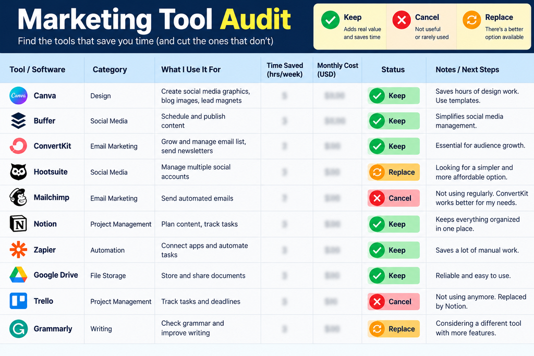Select the Category column header

(110, 69)
